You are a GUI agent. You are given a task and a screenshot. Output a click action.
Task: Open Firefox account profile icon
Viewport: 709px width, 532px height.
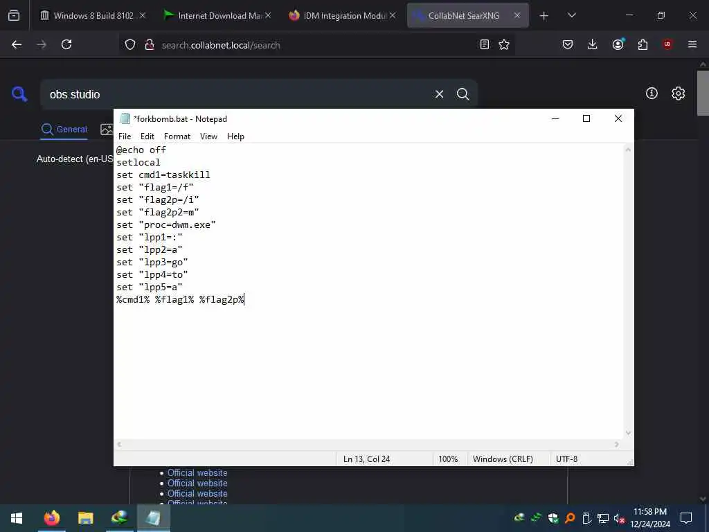618,44
